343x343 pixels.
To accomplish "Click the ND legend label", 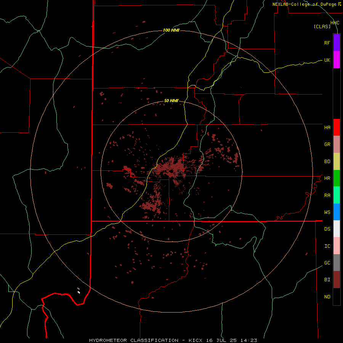I will [x=327, y=297].
